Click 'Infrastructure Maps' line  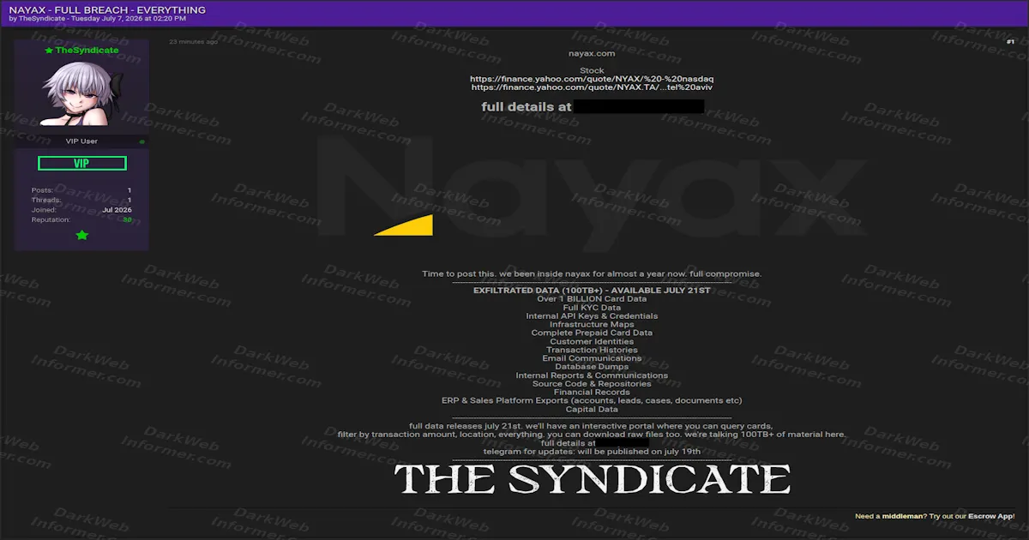pos(592,325)
